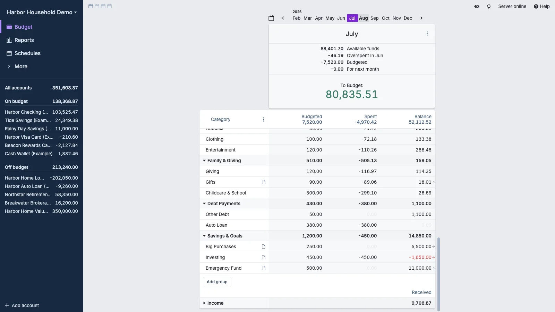This screenshot has height=312, width=555.
Task: Open Category column three-dot menu
Action: (x=263, y=119)
